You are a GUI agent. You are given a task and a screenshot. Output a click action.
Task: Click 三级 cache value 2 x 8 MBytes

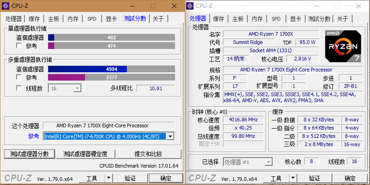(x=319, y=144)
